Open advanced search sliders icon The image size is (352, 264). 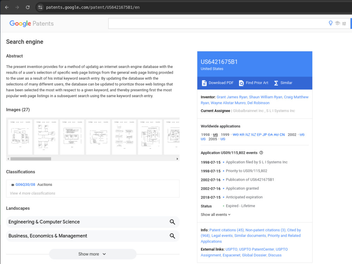[x=344, y=23]
